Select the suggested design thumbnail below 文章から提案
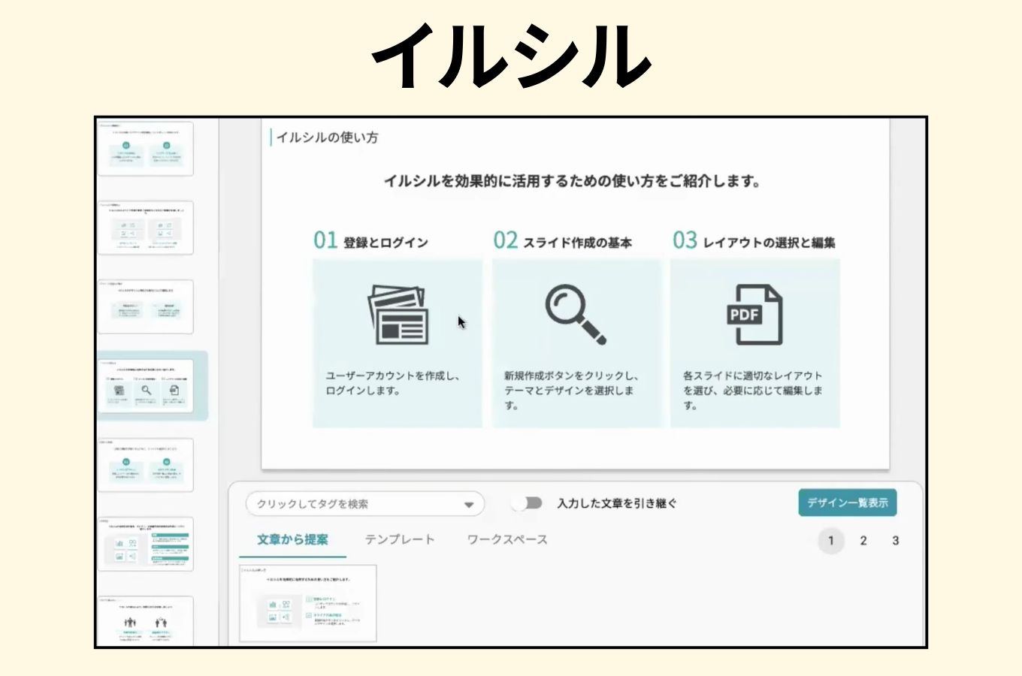The height and width of the screenshot is (676, 1022). (x=308, y=603)
